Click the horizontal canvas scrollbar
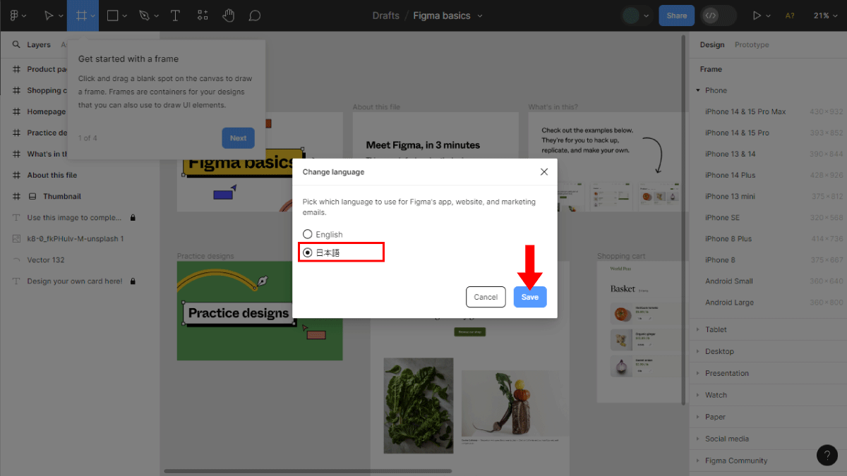The image size is (847, 476). 308,470
